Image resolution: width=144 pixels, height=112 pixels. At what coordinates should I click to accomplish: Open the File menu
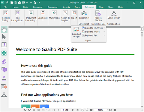pos(5,7)
